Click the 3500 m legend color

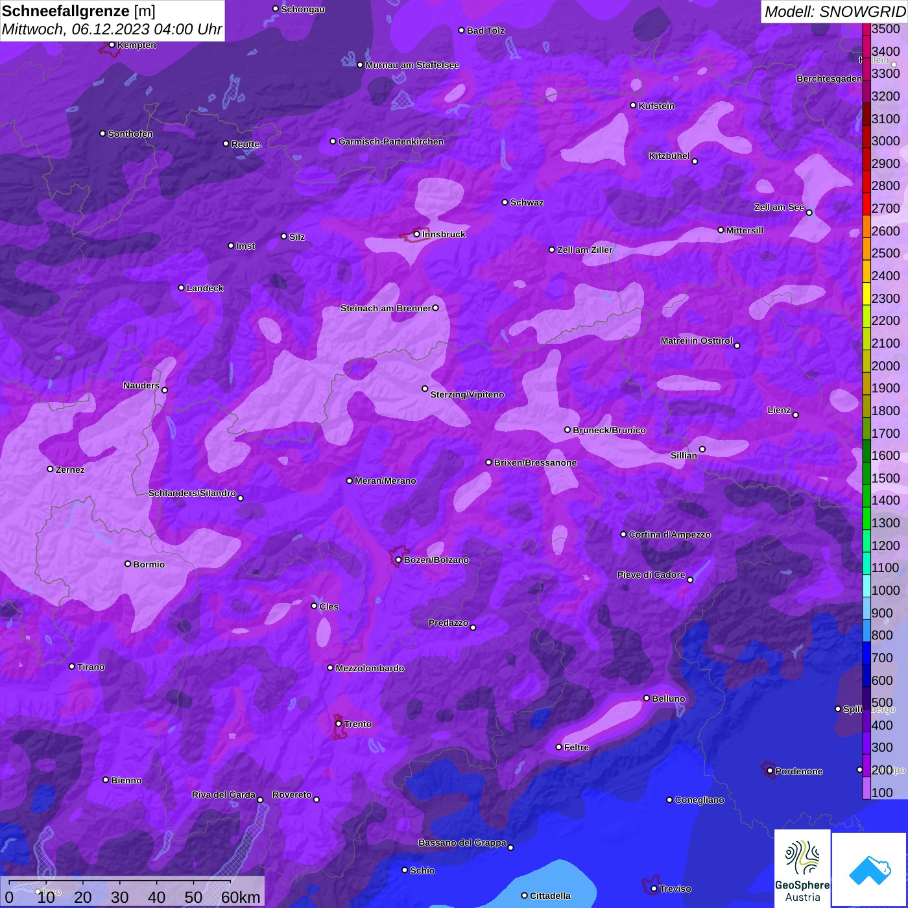(x=866, y=29)
